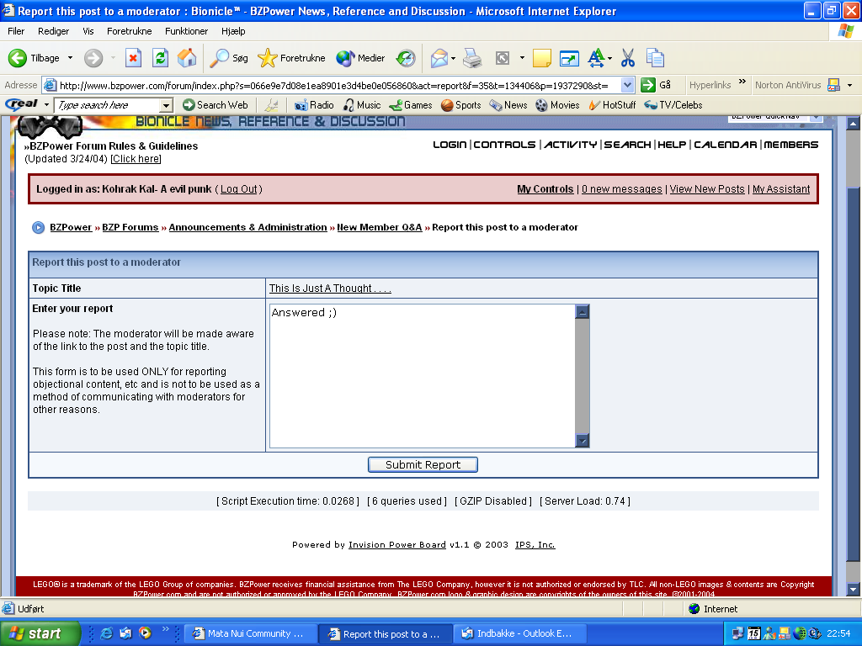Viewport: 862px width, 646px height.
Task: Open topic 'This Is Just A Thought'
Action: click(328, 288)
